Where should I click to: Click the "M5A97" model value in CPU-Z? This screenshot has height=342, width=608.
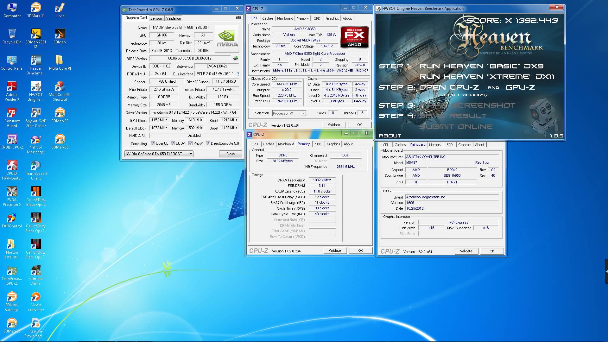(435, 162)
